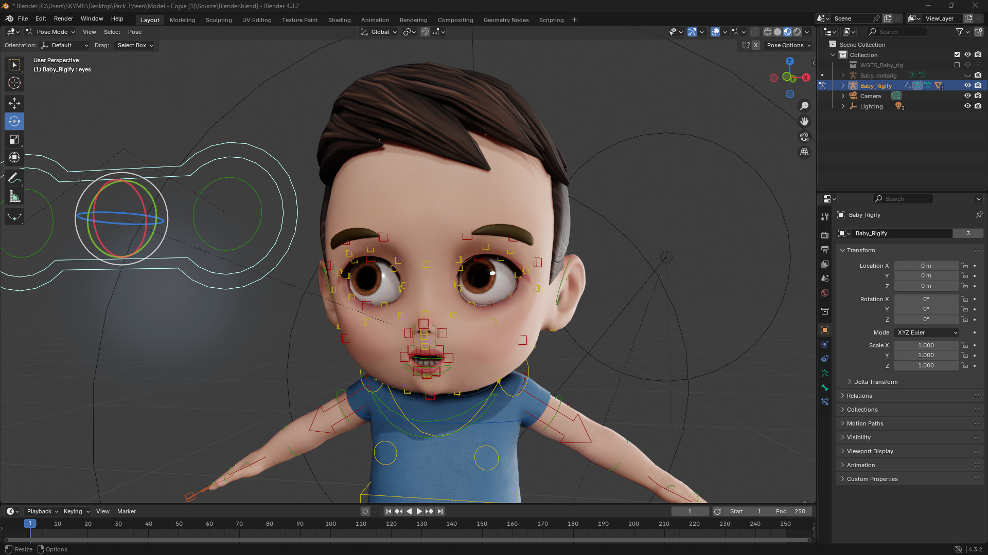Open the Marker menu in timeline
The width and height of the screenshot is (988, 555).
point(127,511)
